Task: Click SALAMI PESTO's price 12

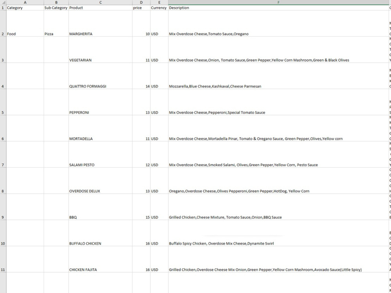Action: [x=141, y=154]
